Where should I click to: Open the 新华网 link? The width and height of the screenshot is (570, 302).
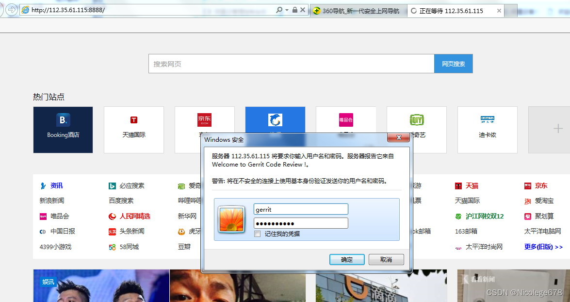pyautogui.click(x=187, y=216)
